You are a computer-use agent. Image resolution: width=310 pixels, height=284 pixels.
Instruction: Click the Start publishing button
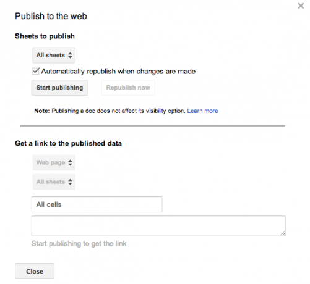59,88
